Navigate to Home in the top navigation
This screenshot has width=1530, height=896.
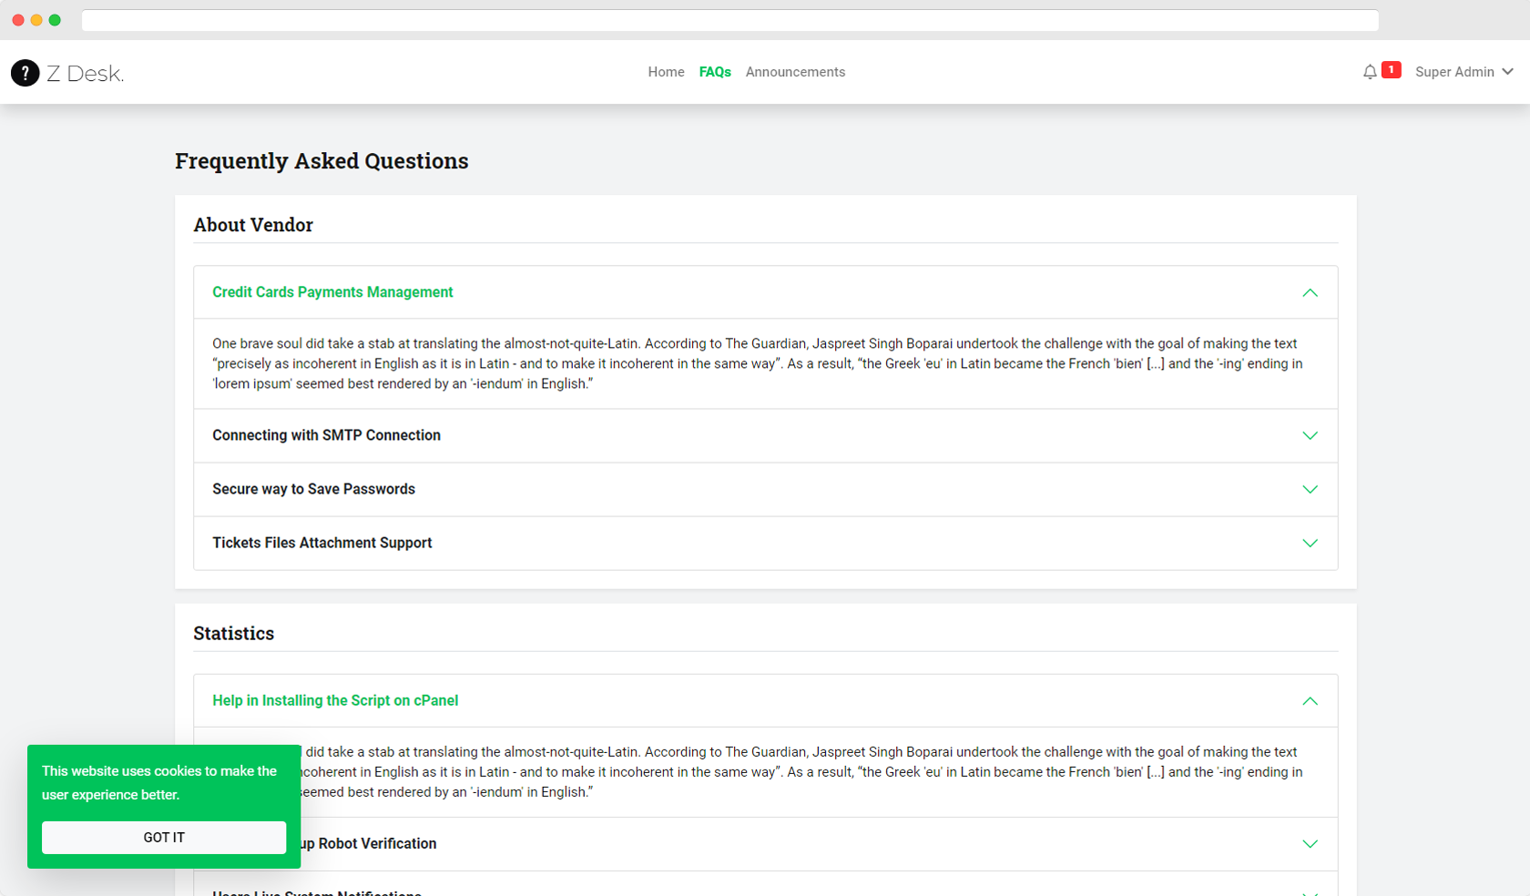pyautogui.click(x=666, y=72)
